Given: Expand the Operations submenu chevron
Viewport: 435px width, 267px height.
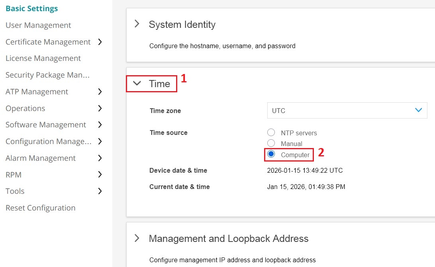Looking at the screenshot, I should [100, 108].
